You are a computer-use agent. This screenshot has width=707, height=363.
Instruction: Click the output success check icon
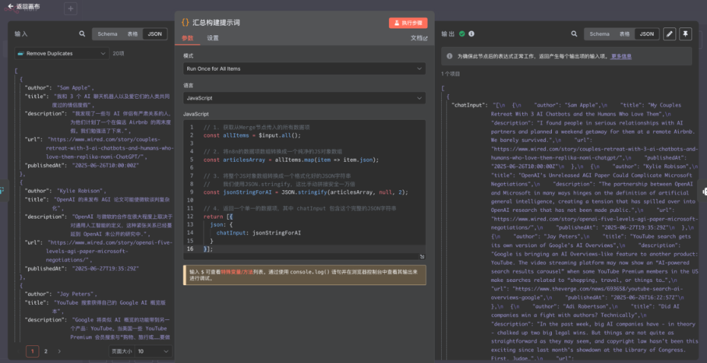(x=462, y=34)
